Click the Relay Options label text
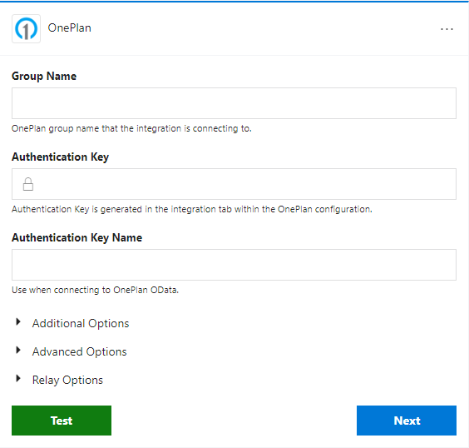The height and width of the screenshot is (448, 469). (67, 380)
